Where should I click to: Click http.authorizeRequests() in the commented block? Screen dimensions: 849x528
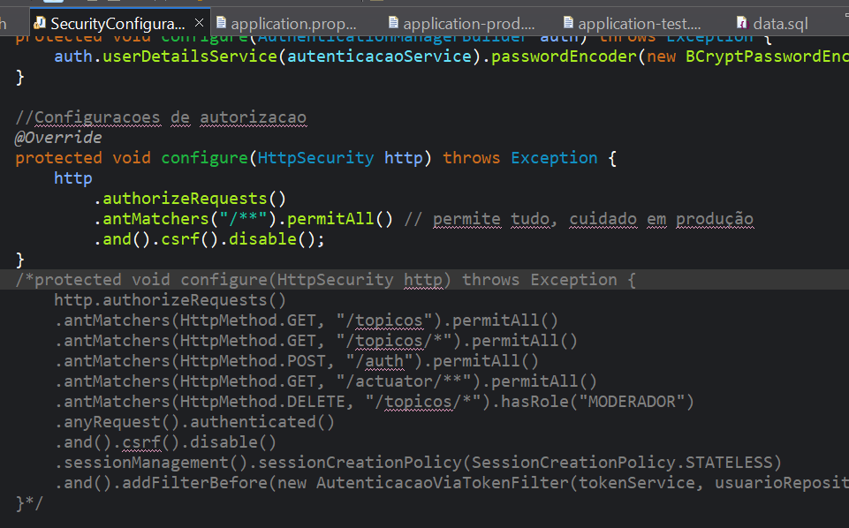[x=170, y=300]
